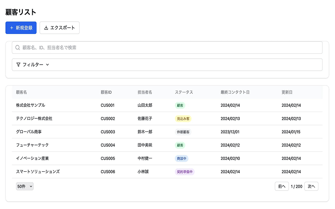Image resolution: width=335 pixels, height=209 pixels.
Task: Click the 顧客 status badge for CUS004
Action: pyautogui.click(x=180, y=145)
